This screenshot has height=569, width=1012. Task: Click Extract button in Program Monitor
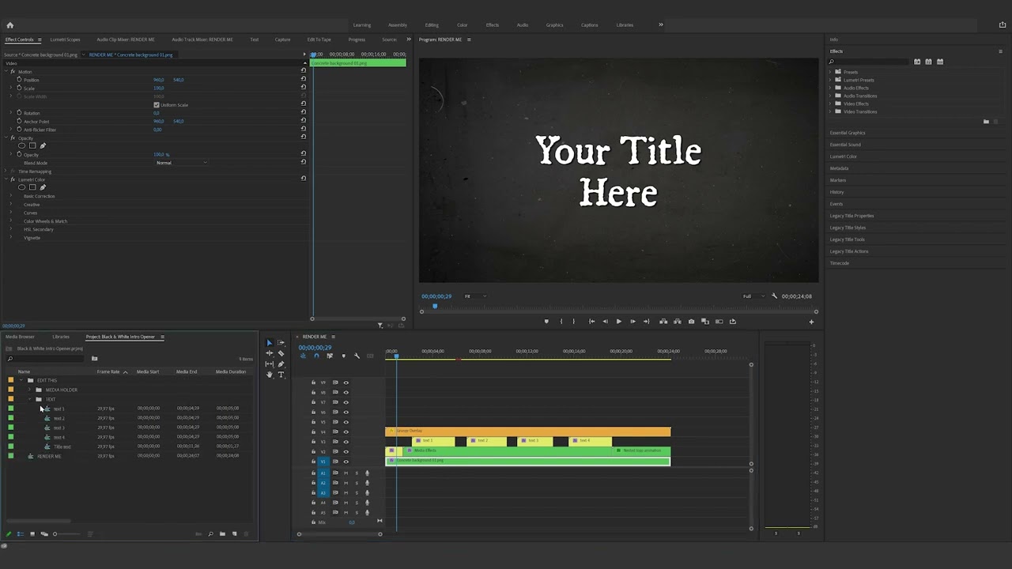[678, 322]
